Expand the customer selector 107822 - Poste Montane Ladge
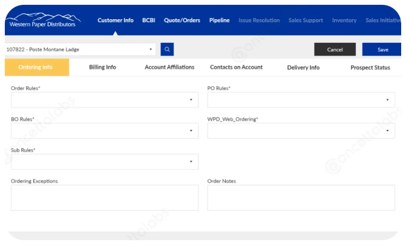406x245 pixels. tap(80, 49)
